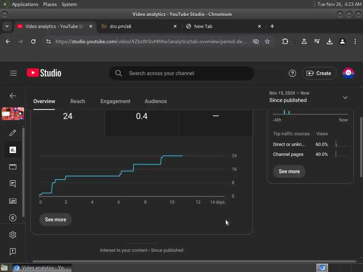Screen dimensions: 363x272
Task: Click the Direct or unkn... traffic source row
Action: pyautogui.click(x=310, y=144)
